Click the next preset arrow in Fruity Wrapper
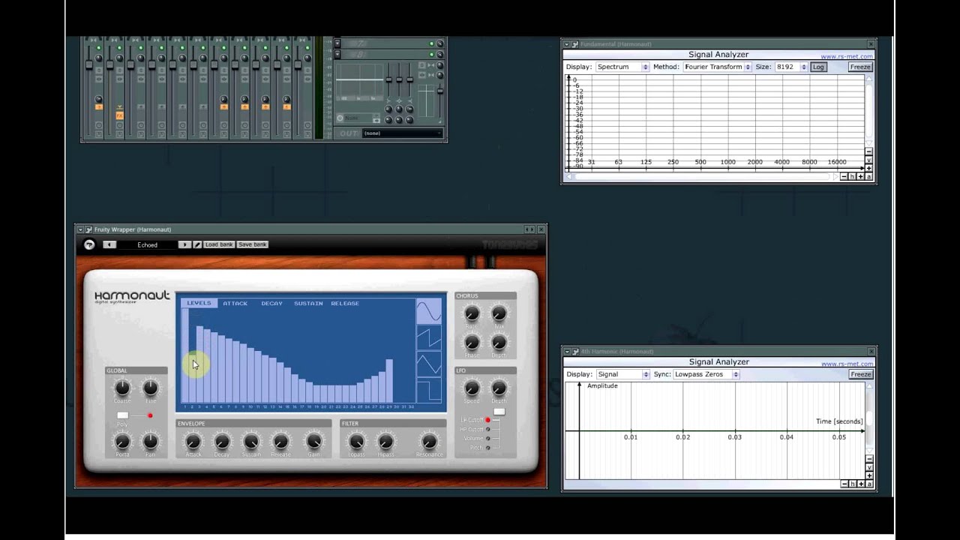The height and width of the screenshot is (540, 960). (x=184, y=244)
